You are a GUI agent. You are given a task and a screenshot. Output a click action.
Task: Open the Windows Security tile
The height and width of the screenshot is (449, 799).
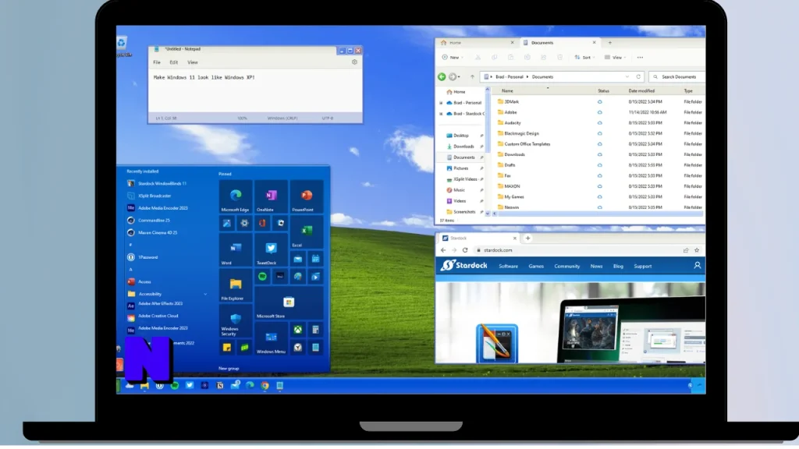tap(236, 320)
